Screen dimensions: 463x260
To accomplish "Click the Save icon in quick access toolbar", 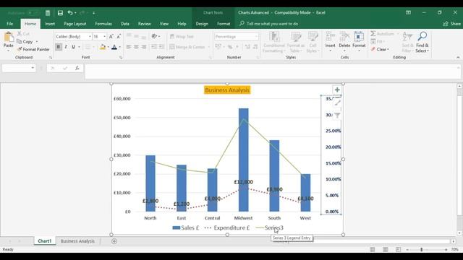I will point(60,13).
